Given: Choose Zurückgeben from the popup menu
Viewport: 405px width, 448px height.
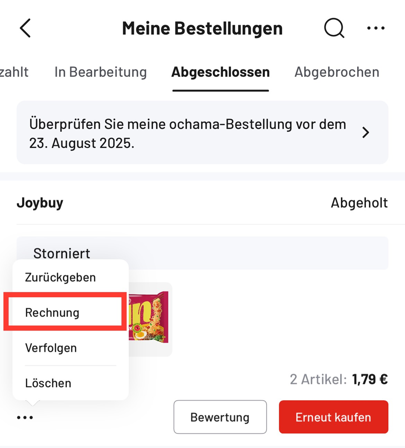Looking at the screenshot, I should point(60,278).
